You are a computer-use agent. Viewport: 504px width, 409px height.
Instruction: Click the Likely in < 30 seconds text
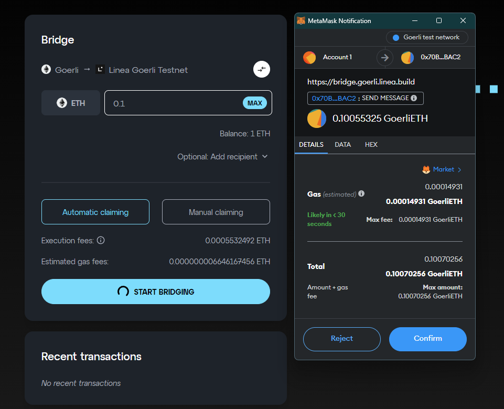[326, 219]
